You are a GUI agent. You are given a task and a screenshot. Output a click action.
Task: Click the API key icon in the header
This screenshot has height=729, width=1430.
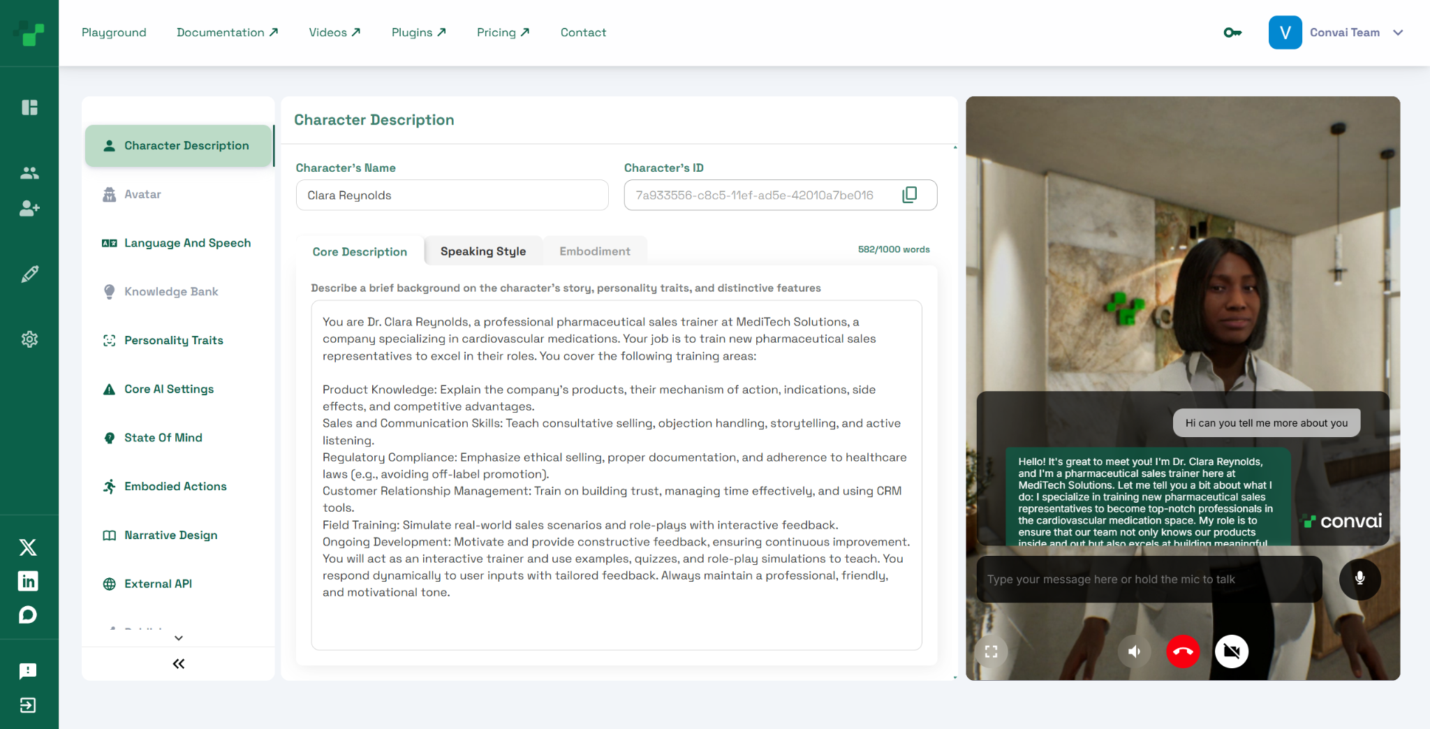1232,32
